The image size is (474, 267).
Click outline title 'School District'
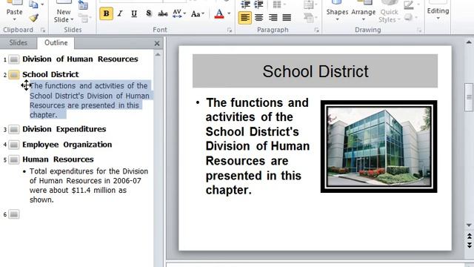pos(50,74)
